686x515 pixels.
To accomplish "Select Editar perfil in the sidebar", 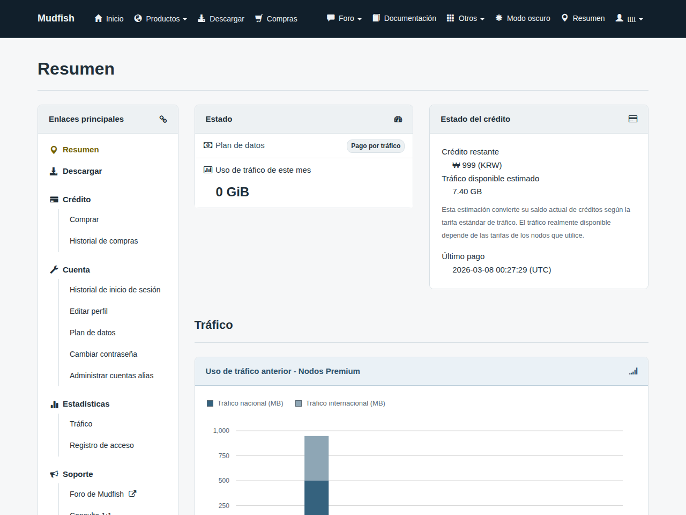I will coord(88,311).
